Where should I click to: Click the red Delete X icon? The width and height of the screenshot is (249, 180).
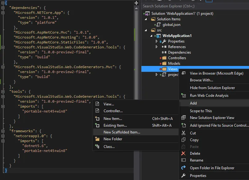183,153
